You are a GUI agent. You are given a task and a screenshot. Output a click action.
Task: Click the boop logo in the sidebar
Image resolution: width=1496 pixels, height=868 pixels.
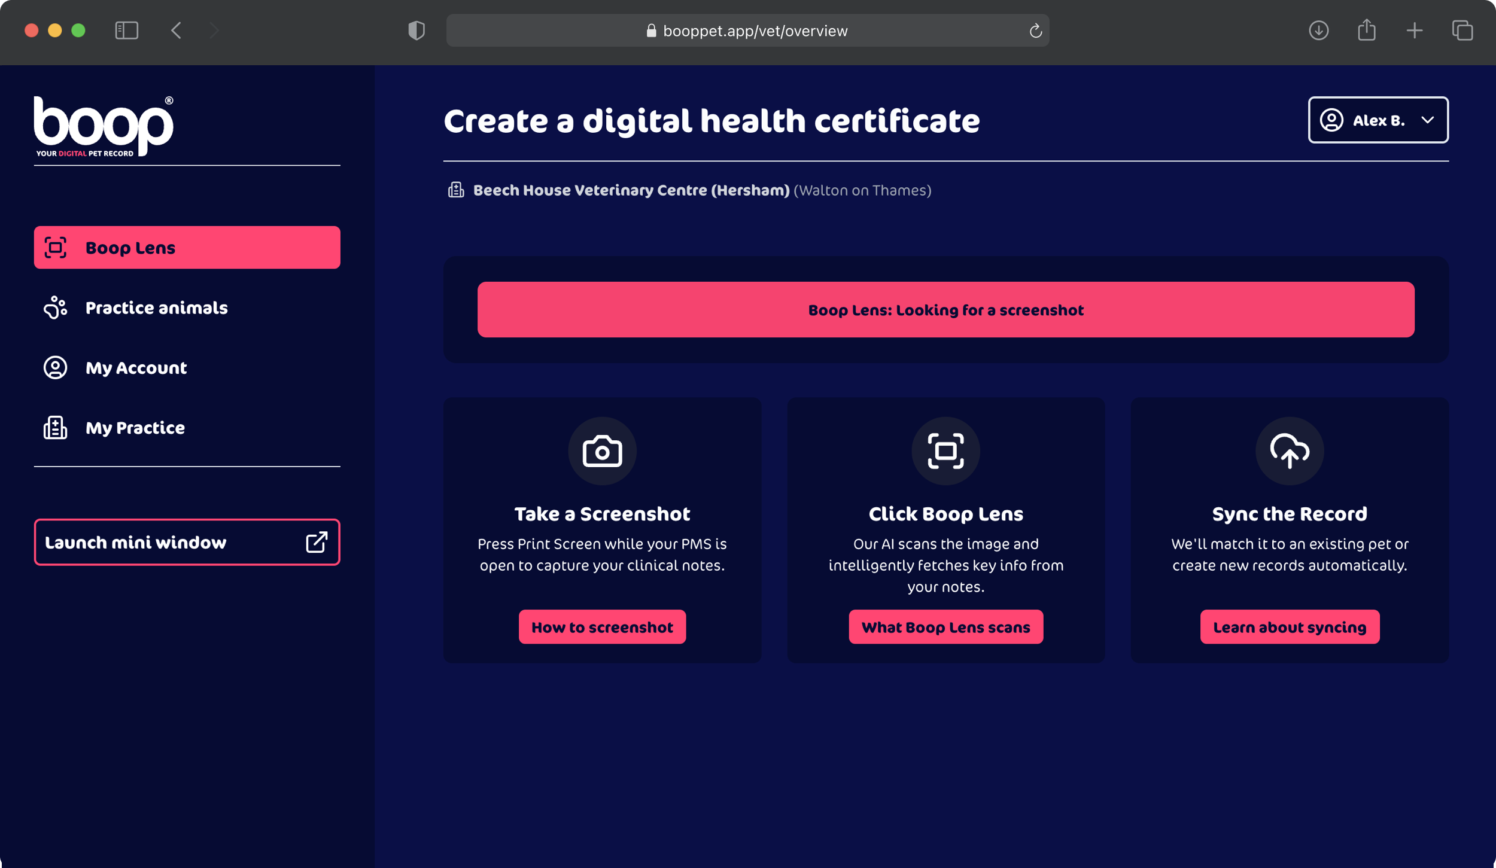(x=104, y=126)
